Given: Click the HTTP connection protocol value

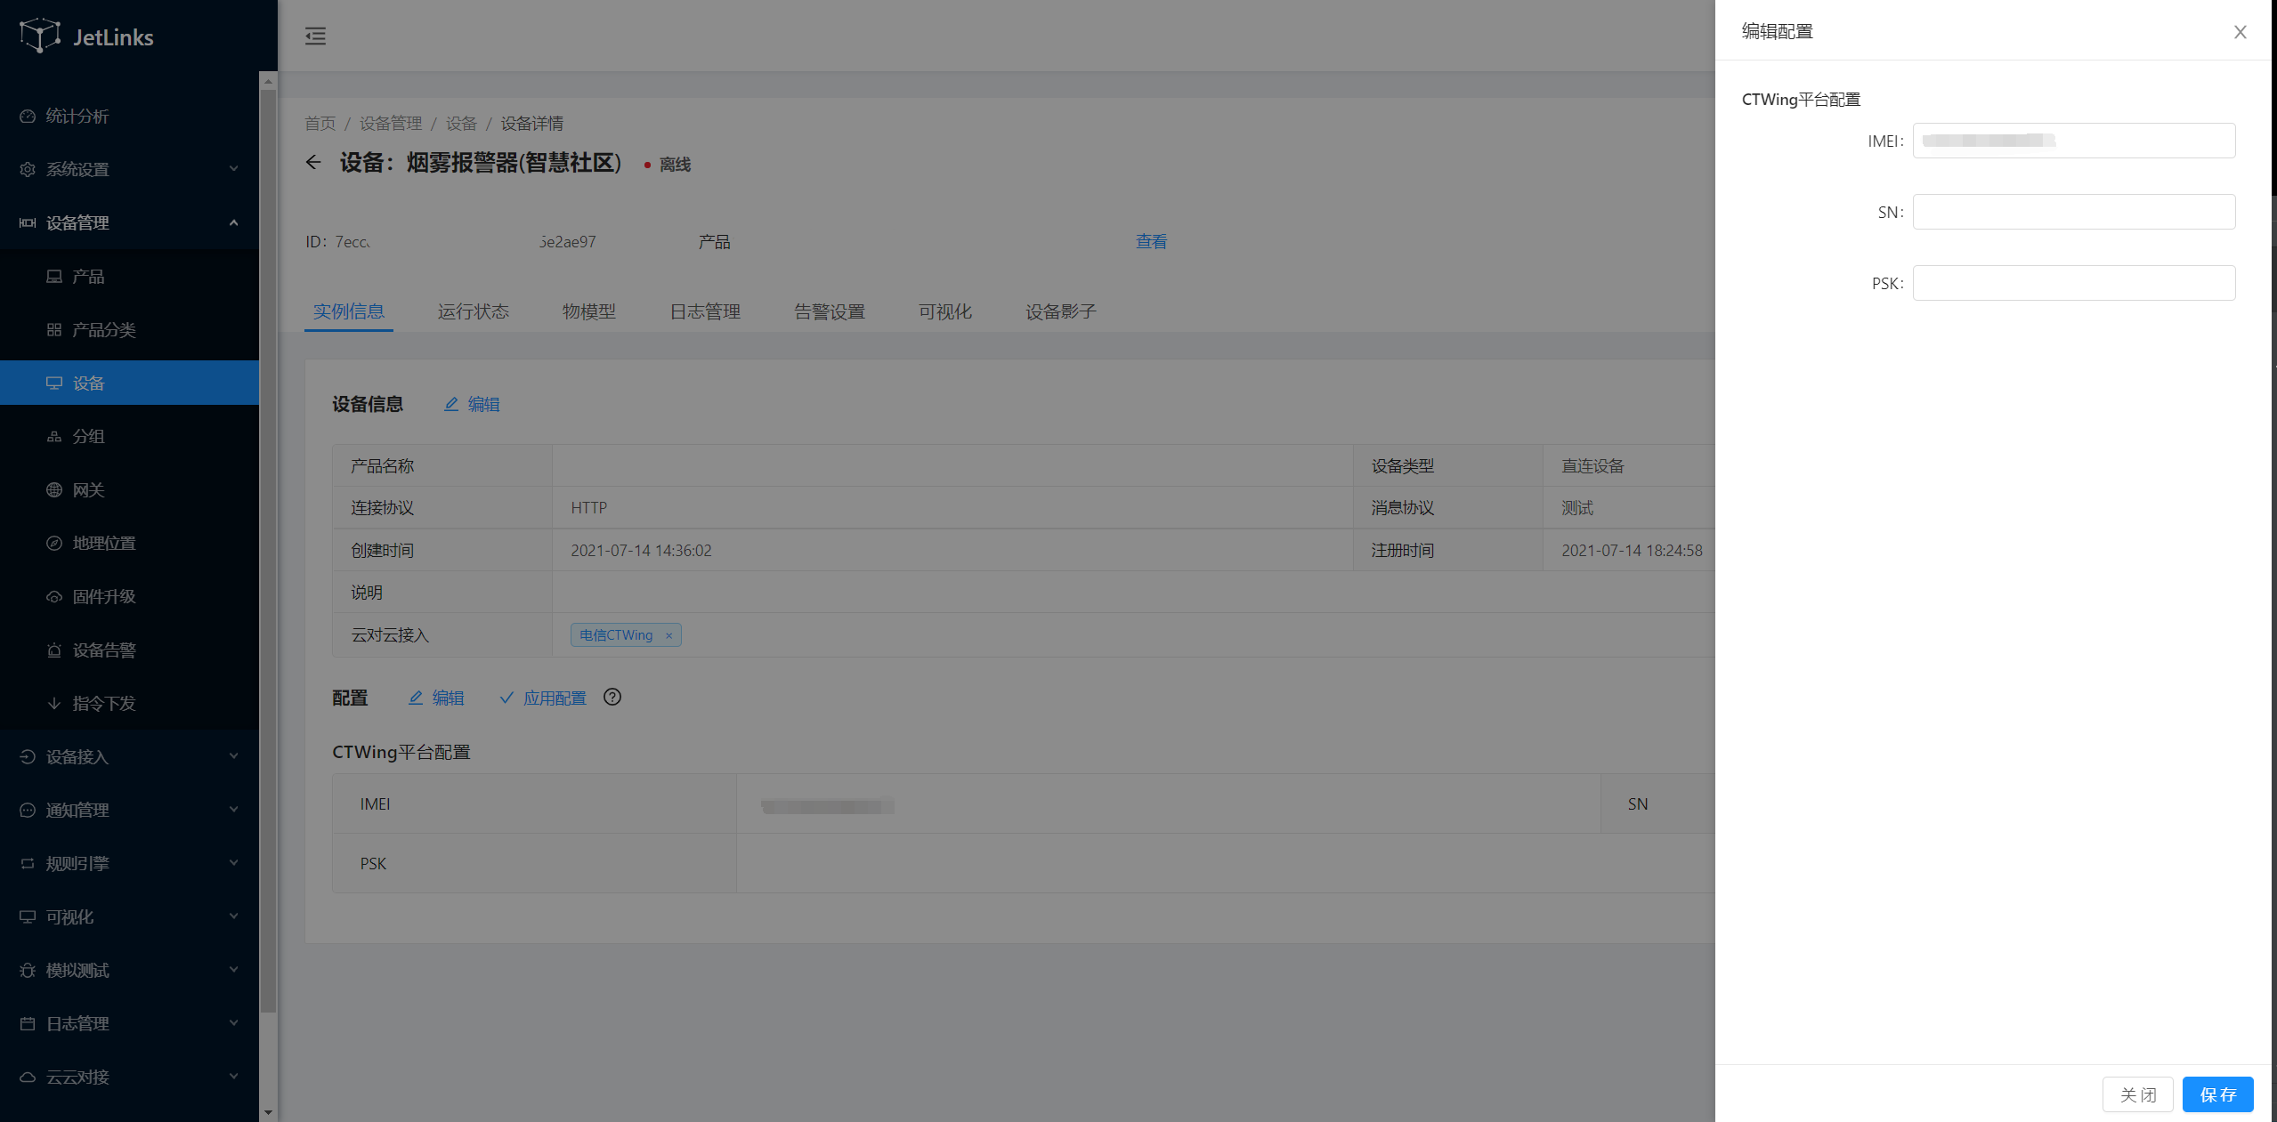Looking at the screenshot, I should point(588,507).
